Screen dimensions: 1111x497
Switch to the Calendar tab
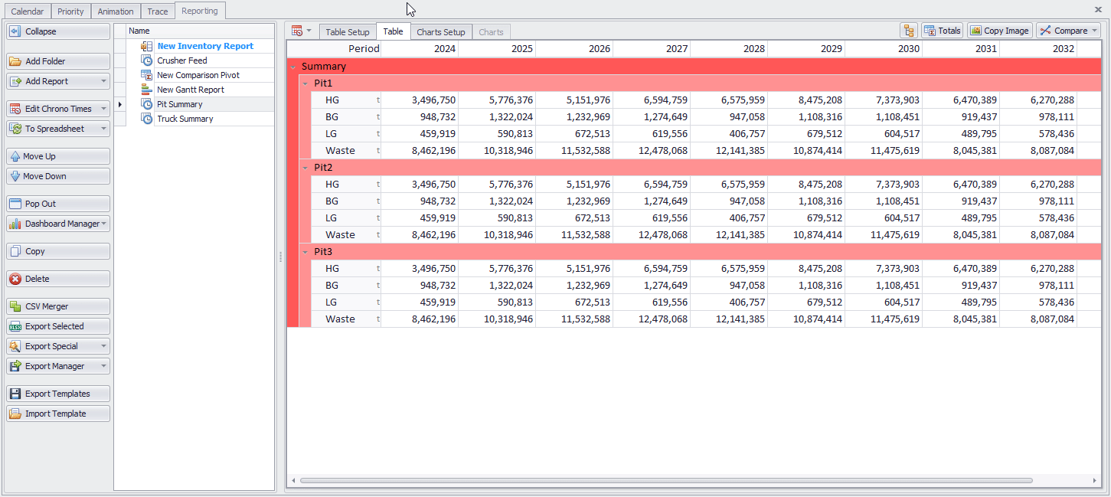click(x=28, y=11)
